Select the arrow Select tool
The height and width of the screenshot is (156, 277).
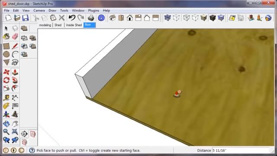(6, 28)
